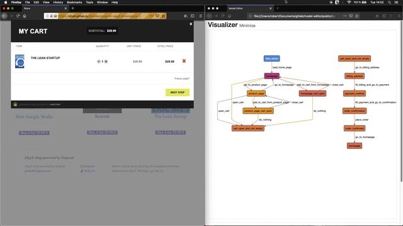Screen dimensions: 403x226
Task: Increase The Lean Startup quantity with plus
Action: 106,62
